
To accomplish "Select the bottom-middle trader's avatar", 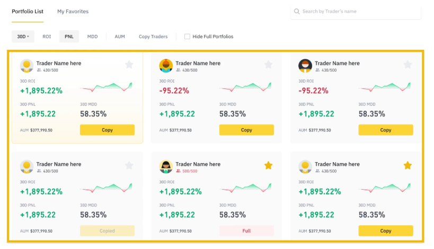I will click(x=166, y=166).
